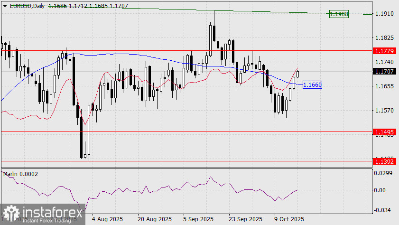Click the 1.1570 axis value
This screenshot has width=399, height=225.
tap(384, 111)
